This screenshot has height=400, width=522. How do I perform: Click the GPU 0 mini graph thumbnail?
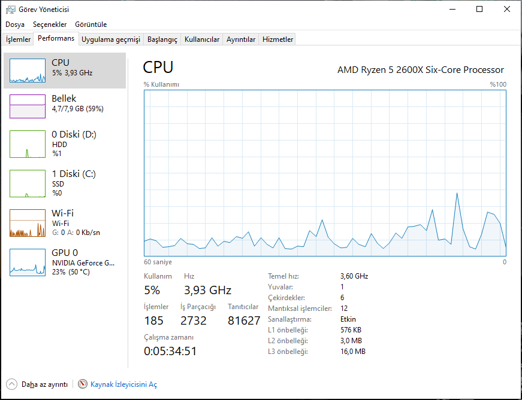(28, 262)
